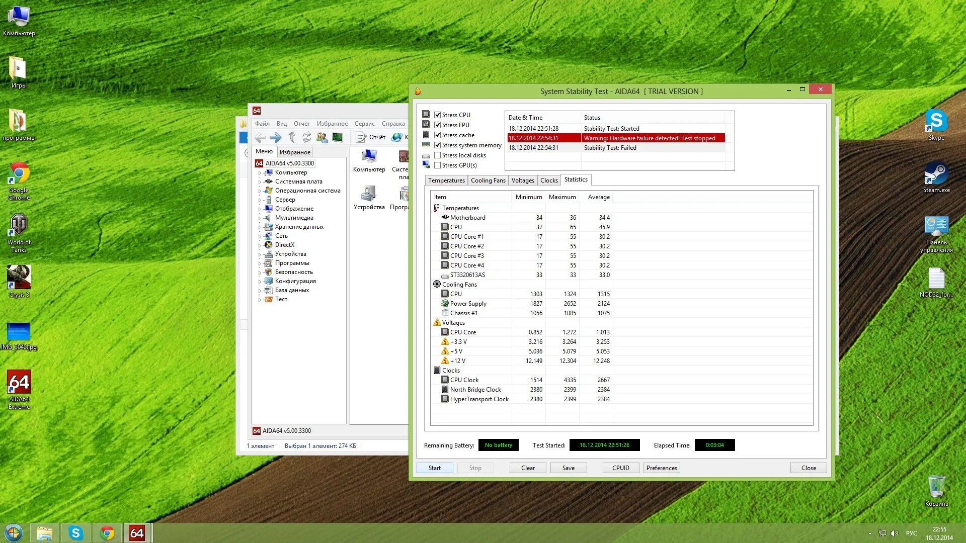The width and height of the screenshot is (966, 543).
Task: Enable the Stress GPU(s) checkbox
Action: coord(438,165)
